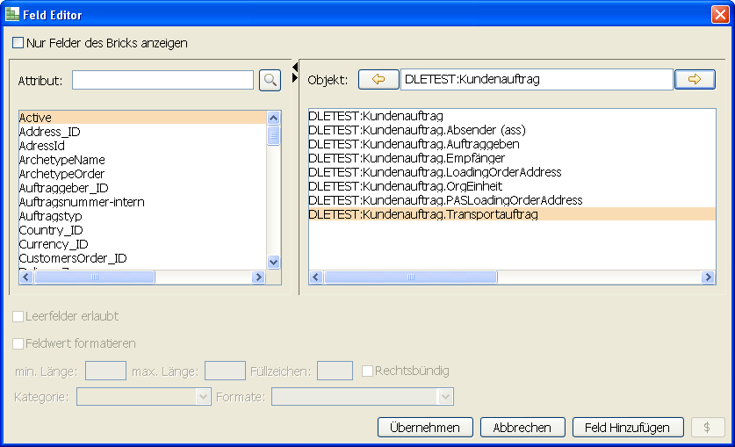Click the object list horizontal scrollbar thumb
The width and height of the screenshot is (735, 447).
coord(410,277)
